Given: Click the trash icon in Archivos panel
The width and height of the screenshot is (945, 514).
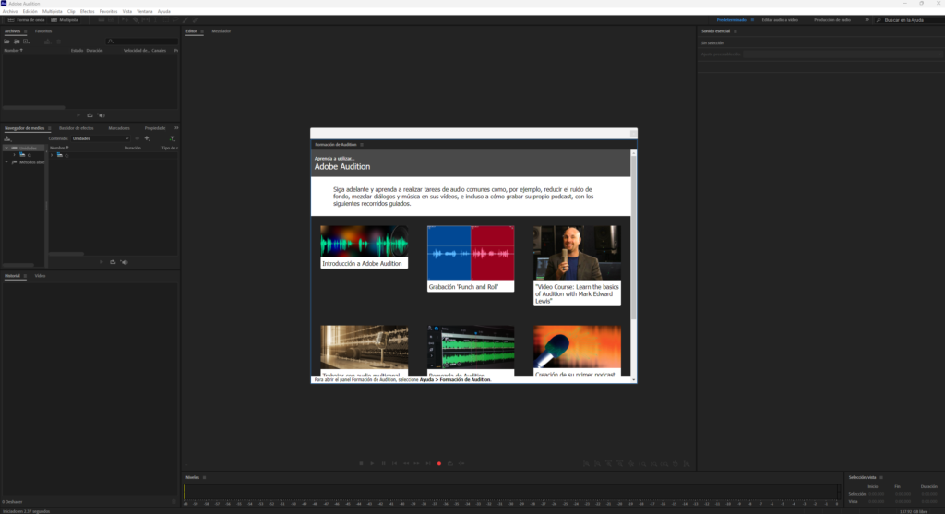Looking at the screenshot, I should [x=58, y=42].
